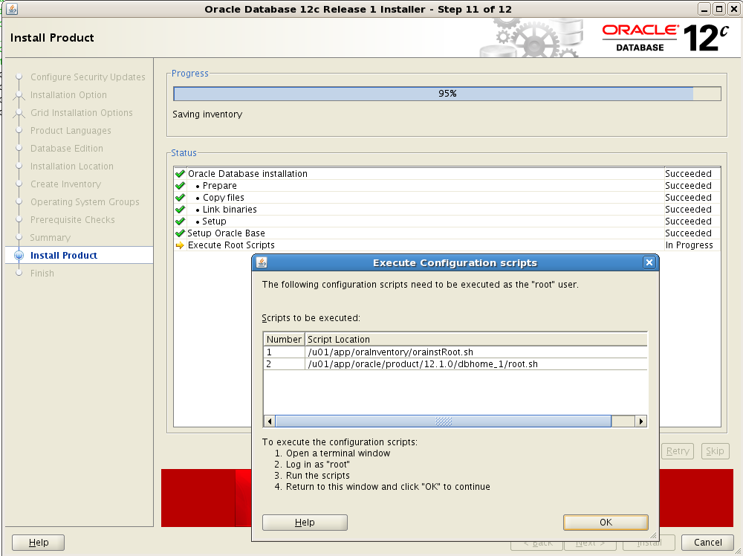Click green checkmark beside Oracle Database installation
The height and width of the screenshot is (556, 743).
(x=179, y=173)
